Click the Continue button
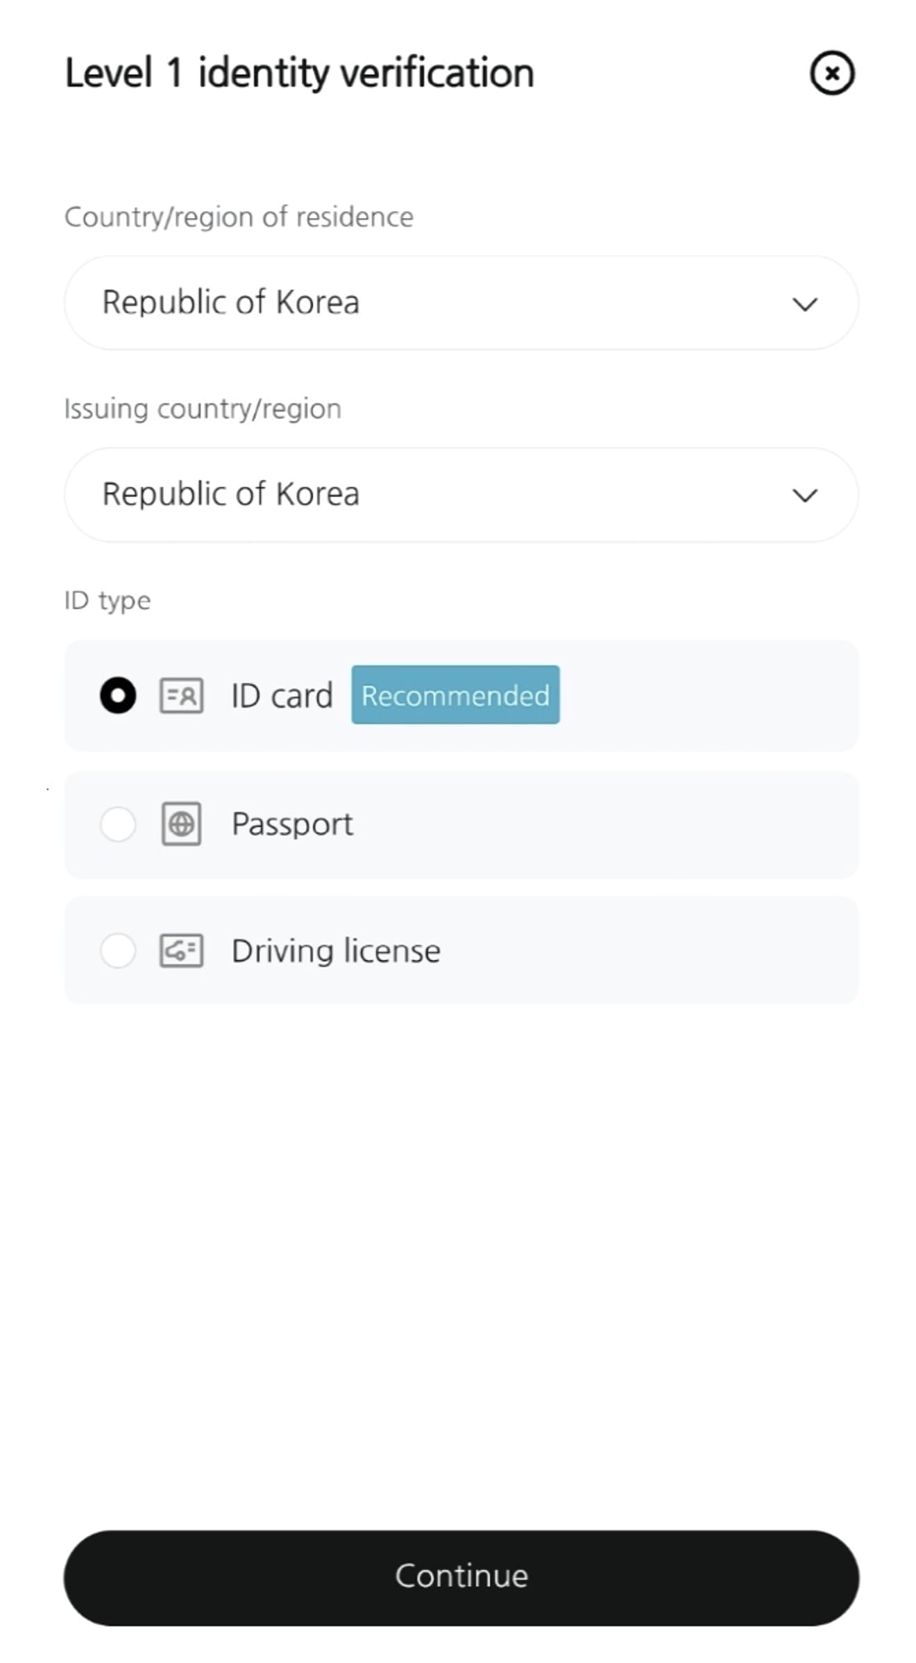The width and height of the screenshot is (916, 1663). point(461,1578)
